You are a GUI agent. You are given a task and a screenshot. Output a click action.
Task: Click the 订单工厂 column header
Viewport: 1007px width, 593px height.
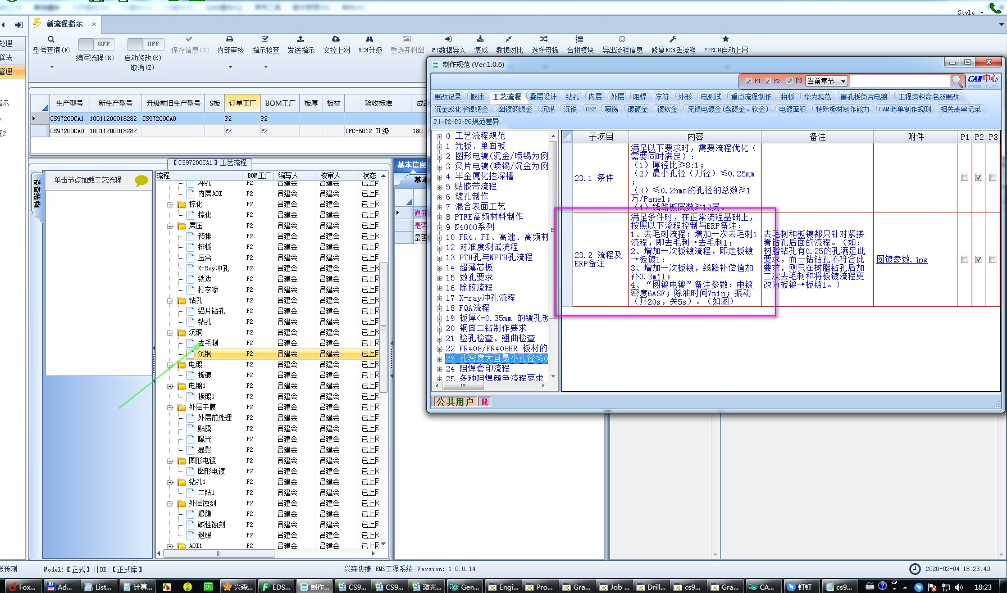coord(242,103)
